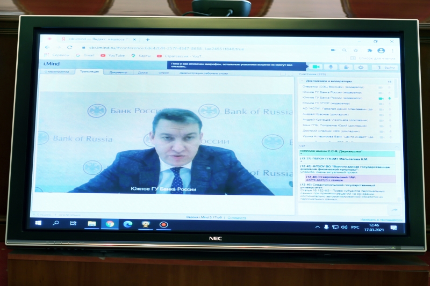Open the Документы tab

pyautogui.click(x=118, y=72)
